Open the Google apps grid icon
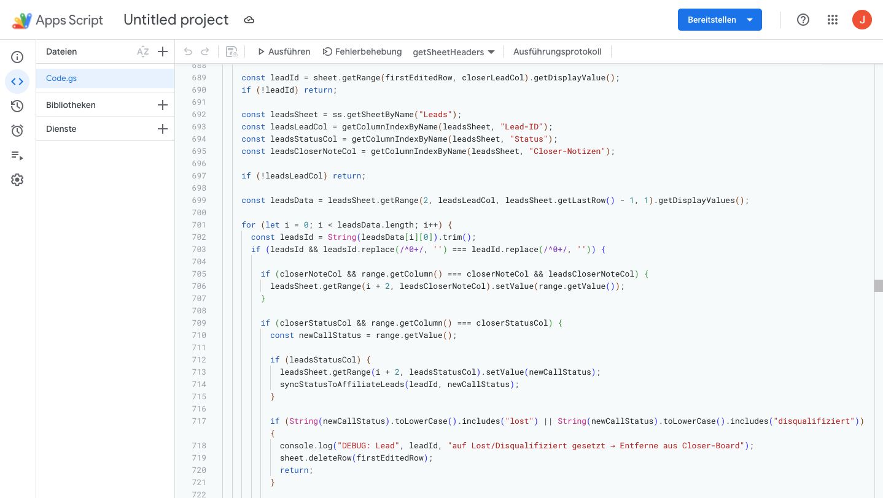This screenshot has width=883, height=498. (833, 20)
